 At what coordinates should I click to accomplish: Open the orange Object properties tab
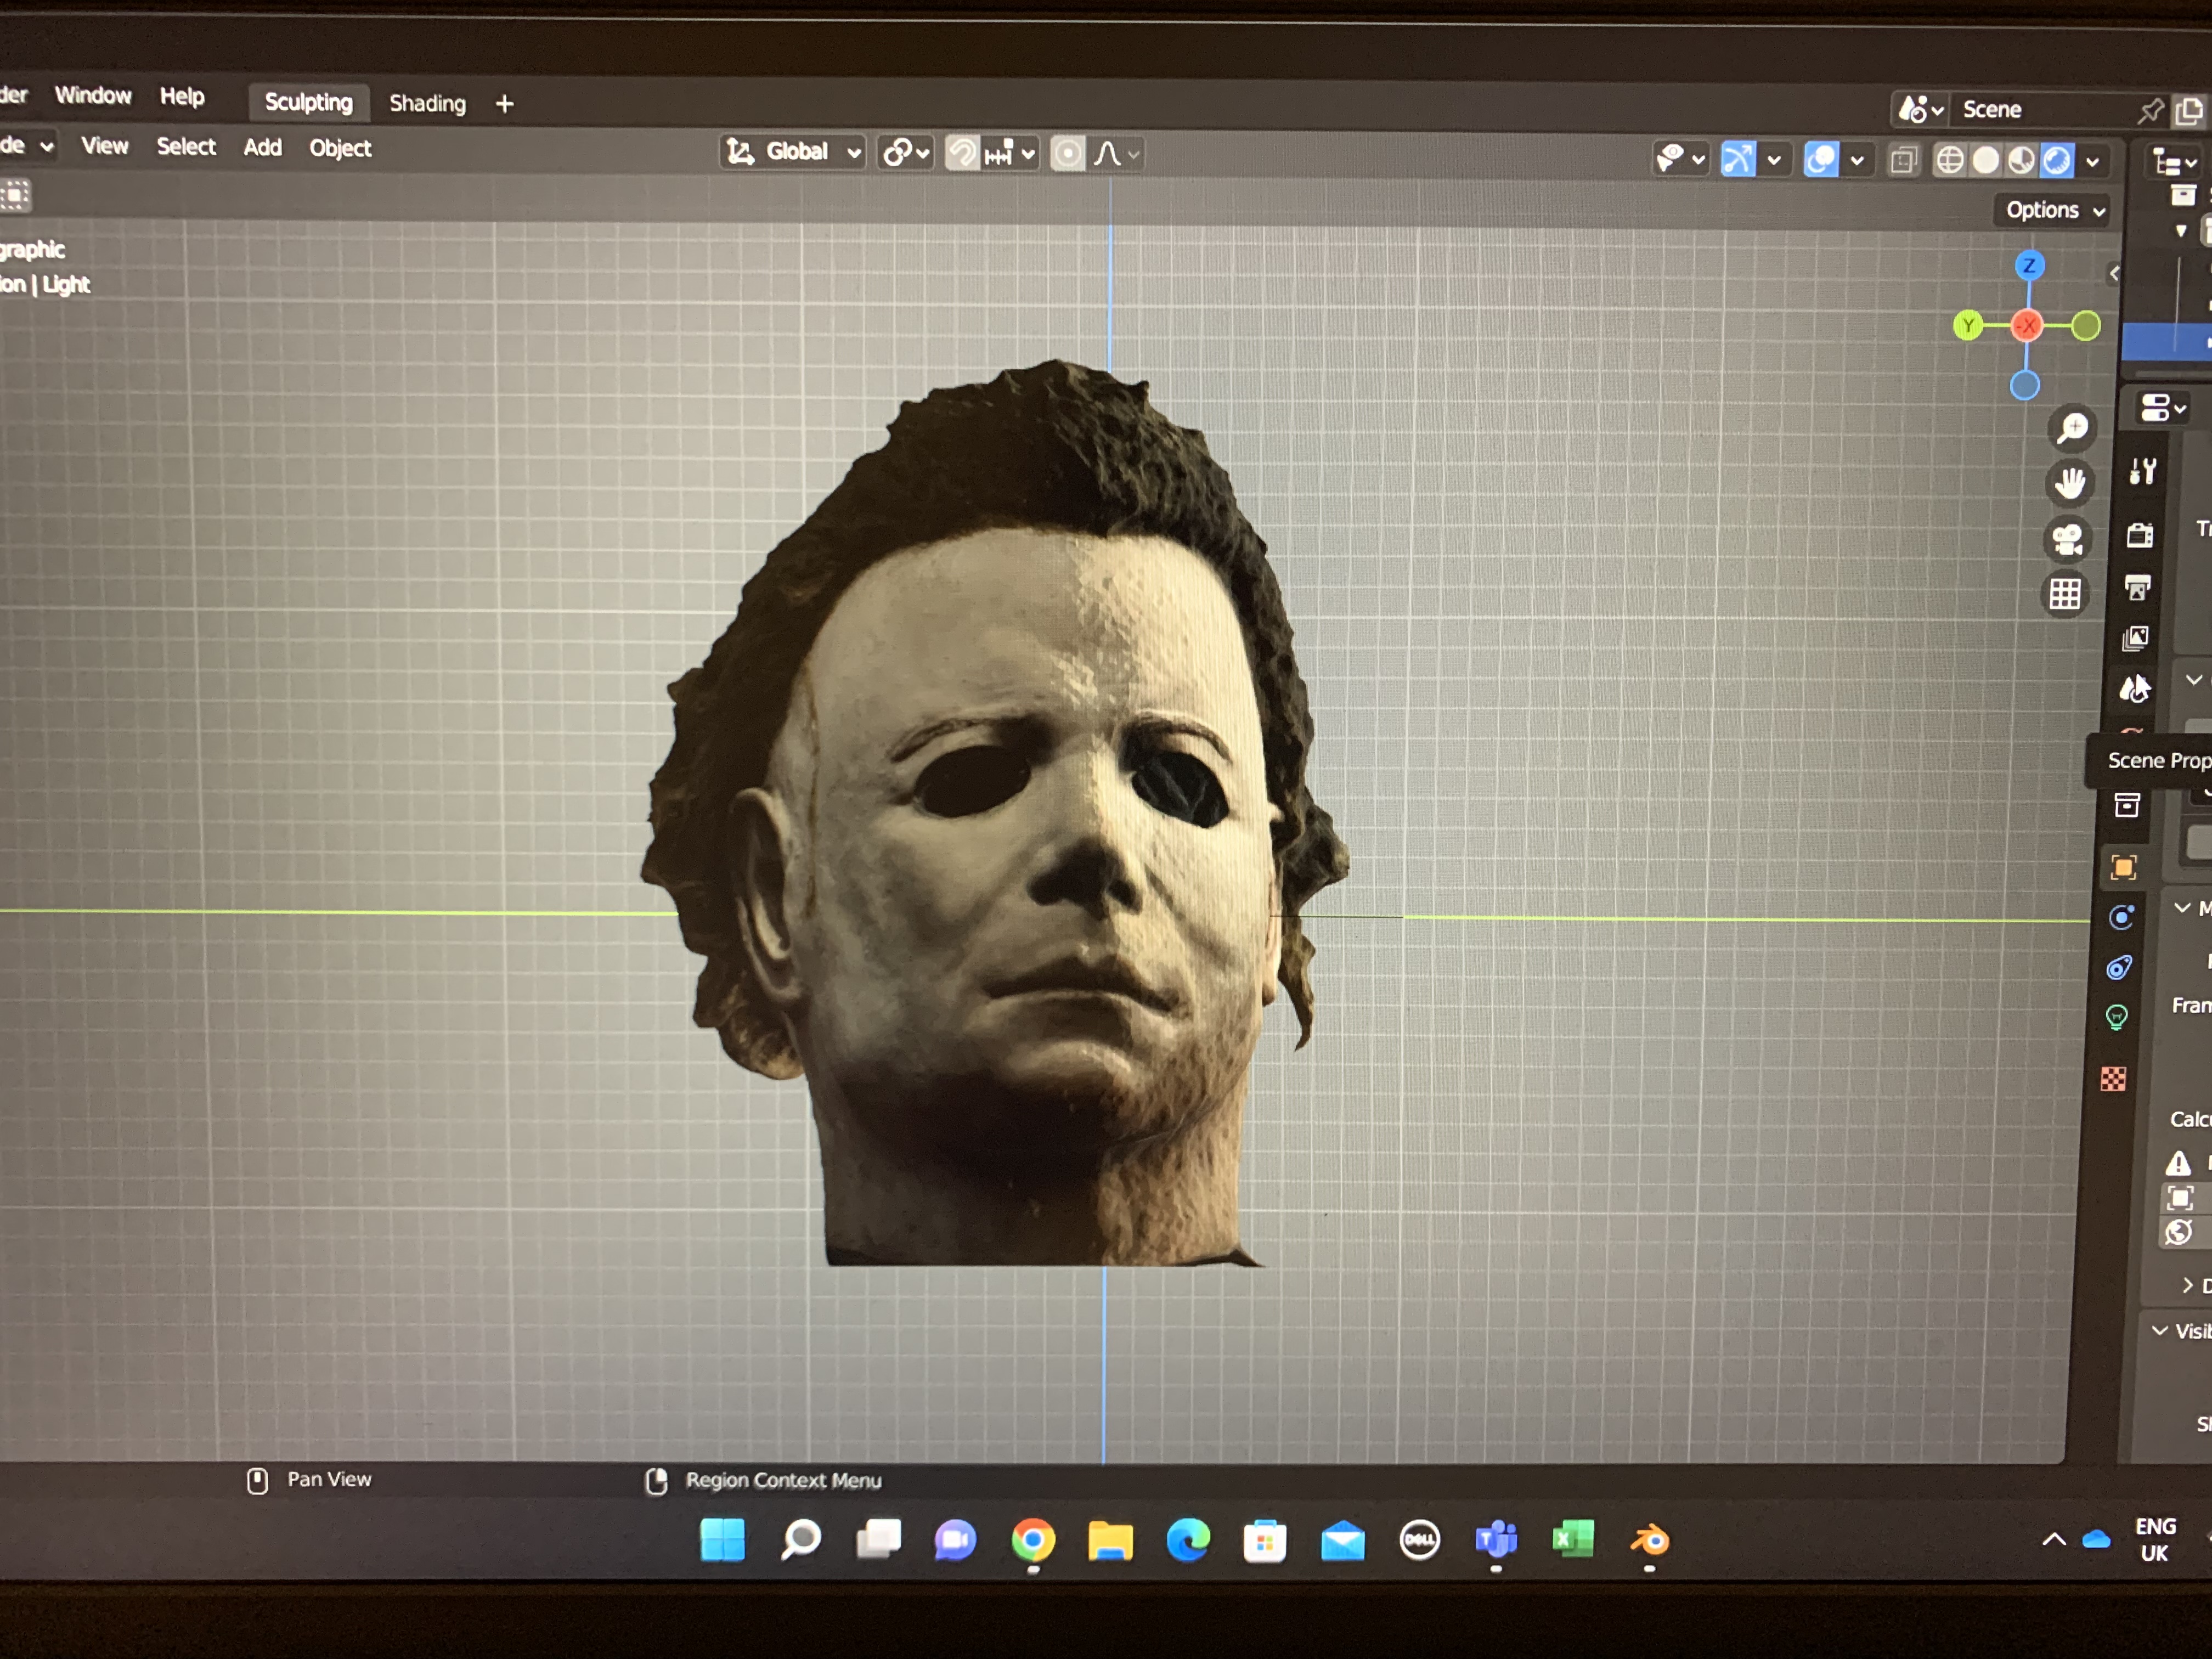(x=2124, y=867)
